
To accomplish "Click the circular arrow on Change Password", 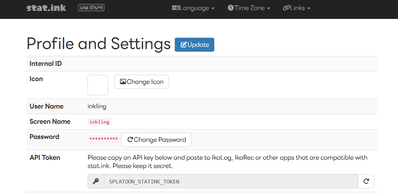I will [x=130, y=140].
